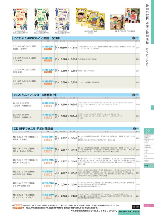This screenshot has height=215, width=154.
Task: Click the DVD disc icon in おしりたんてい header
Action: click(x=133, y=95)
